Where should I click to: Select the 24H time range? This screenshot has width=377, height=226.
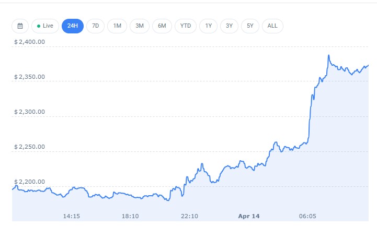click(73, 26)
